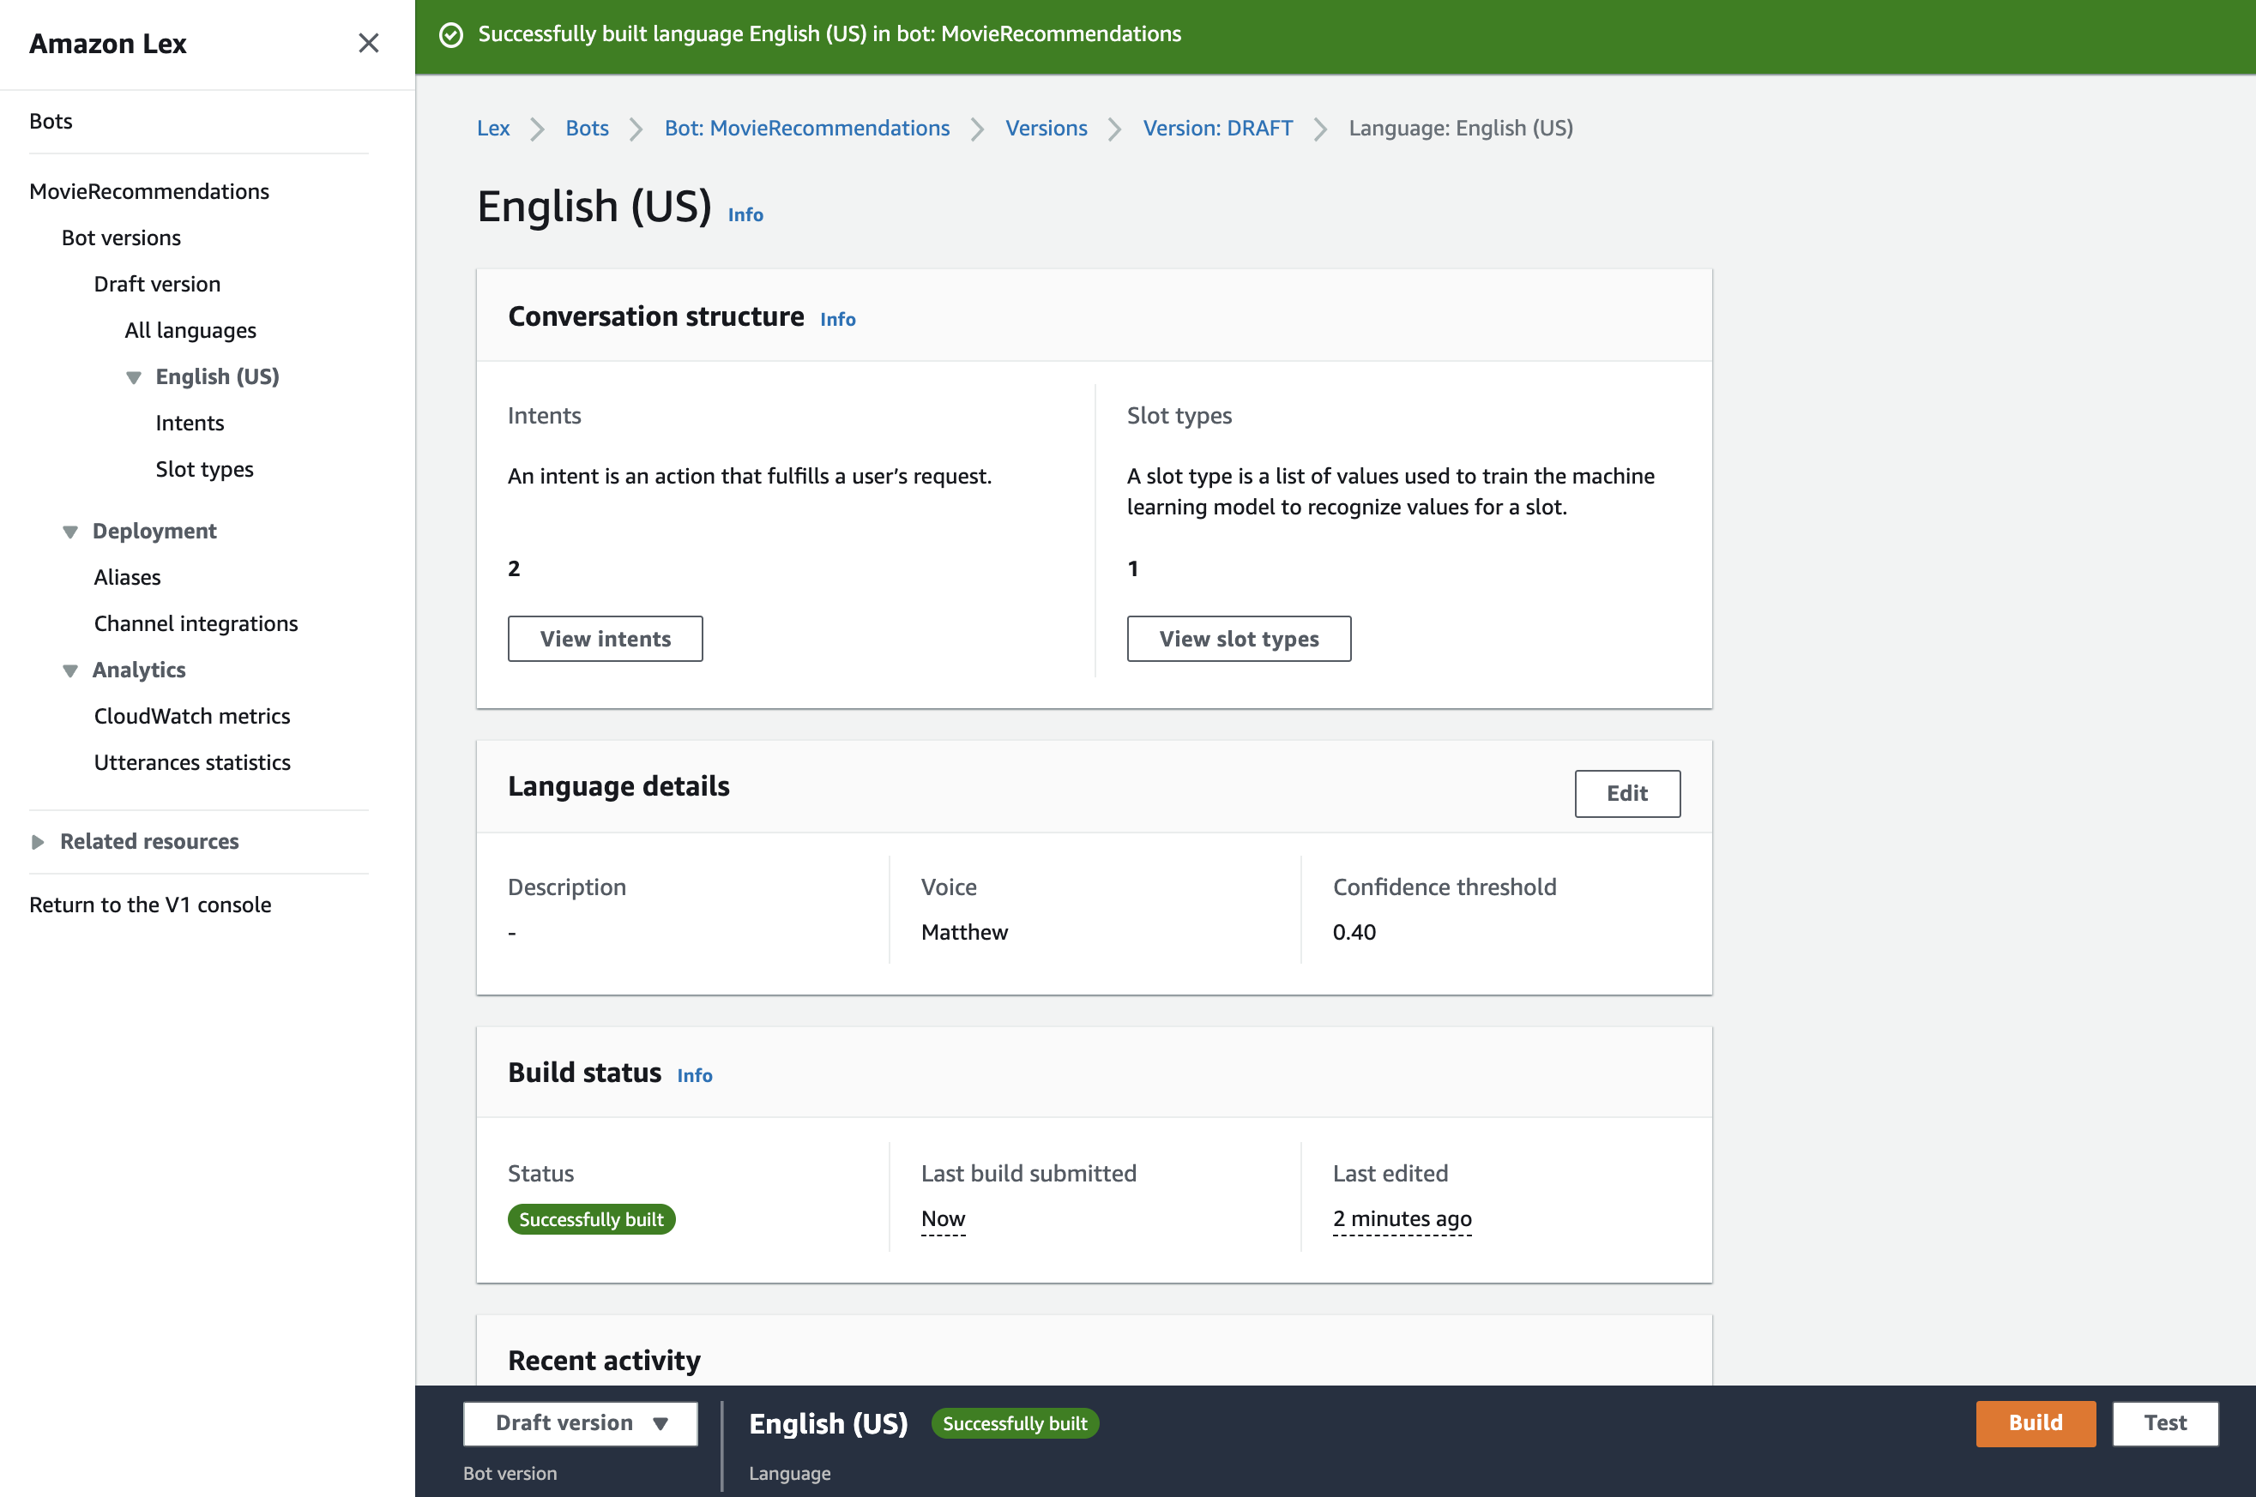
Task: Open the Test bot window
Action: tap(2163, 1422)
